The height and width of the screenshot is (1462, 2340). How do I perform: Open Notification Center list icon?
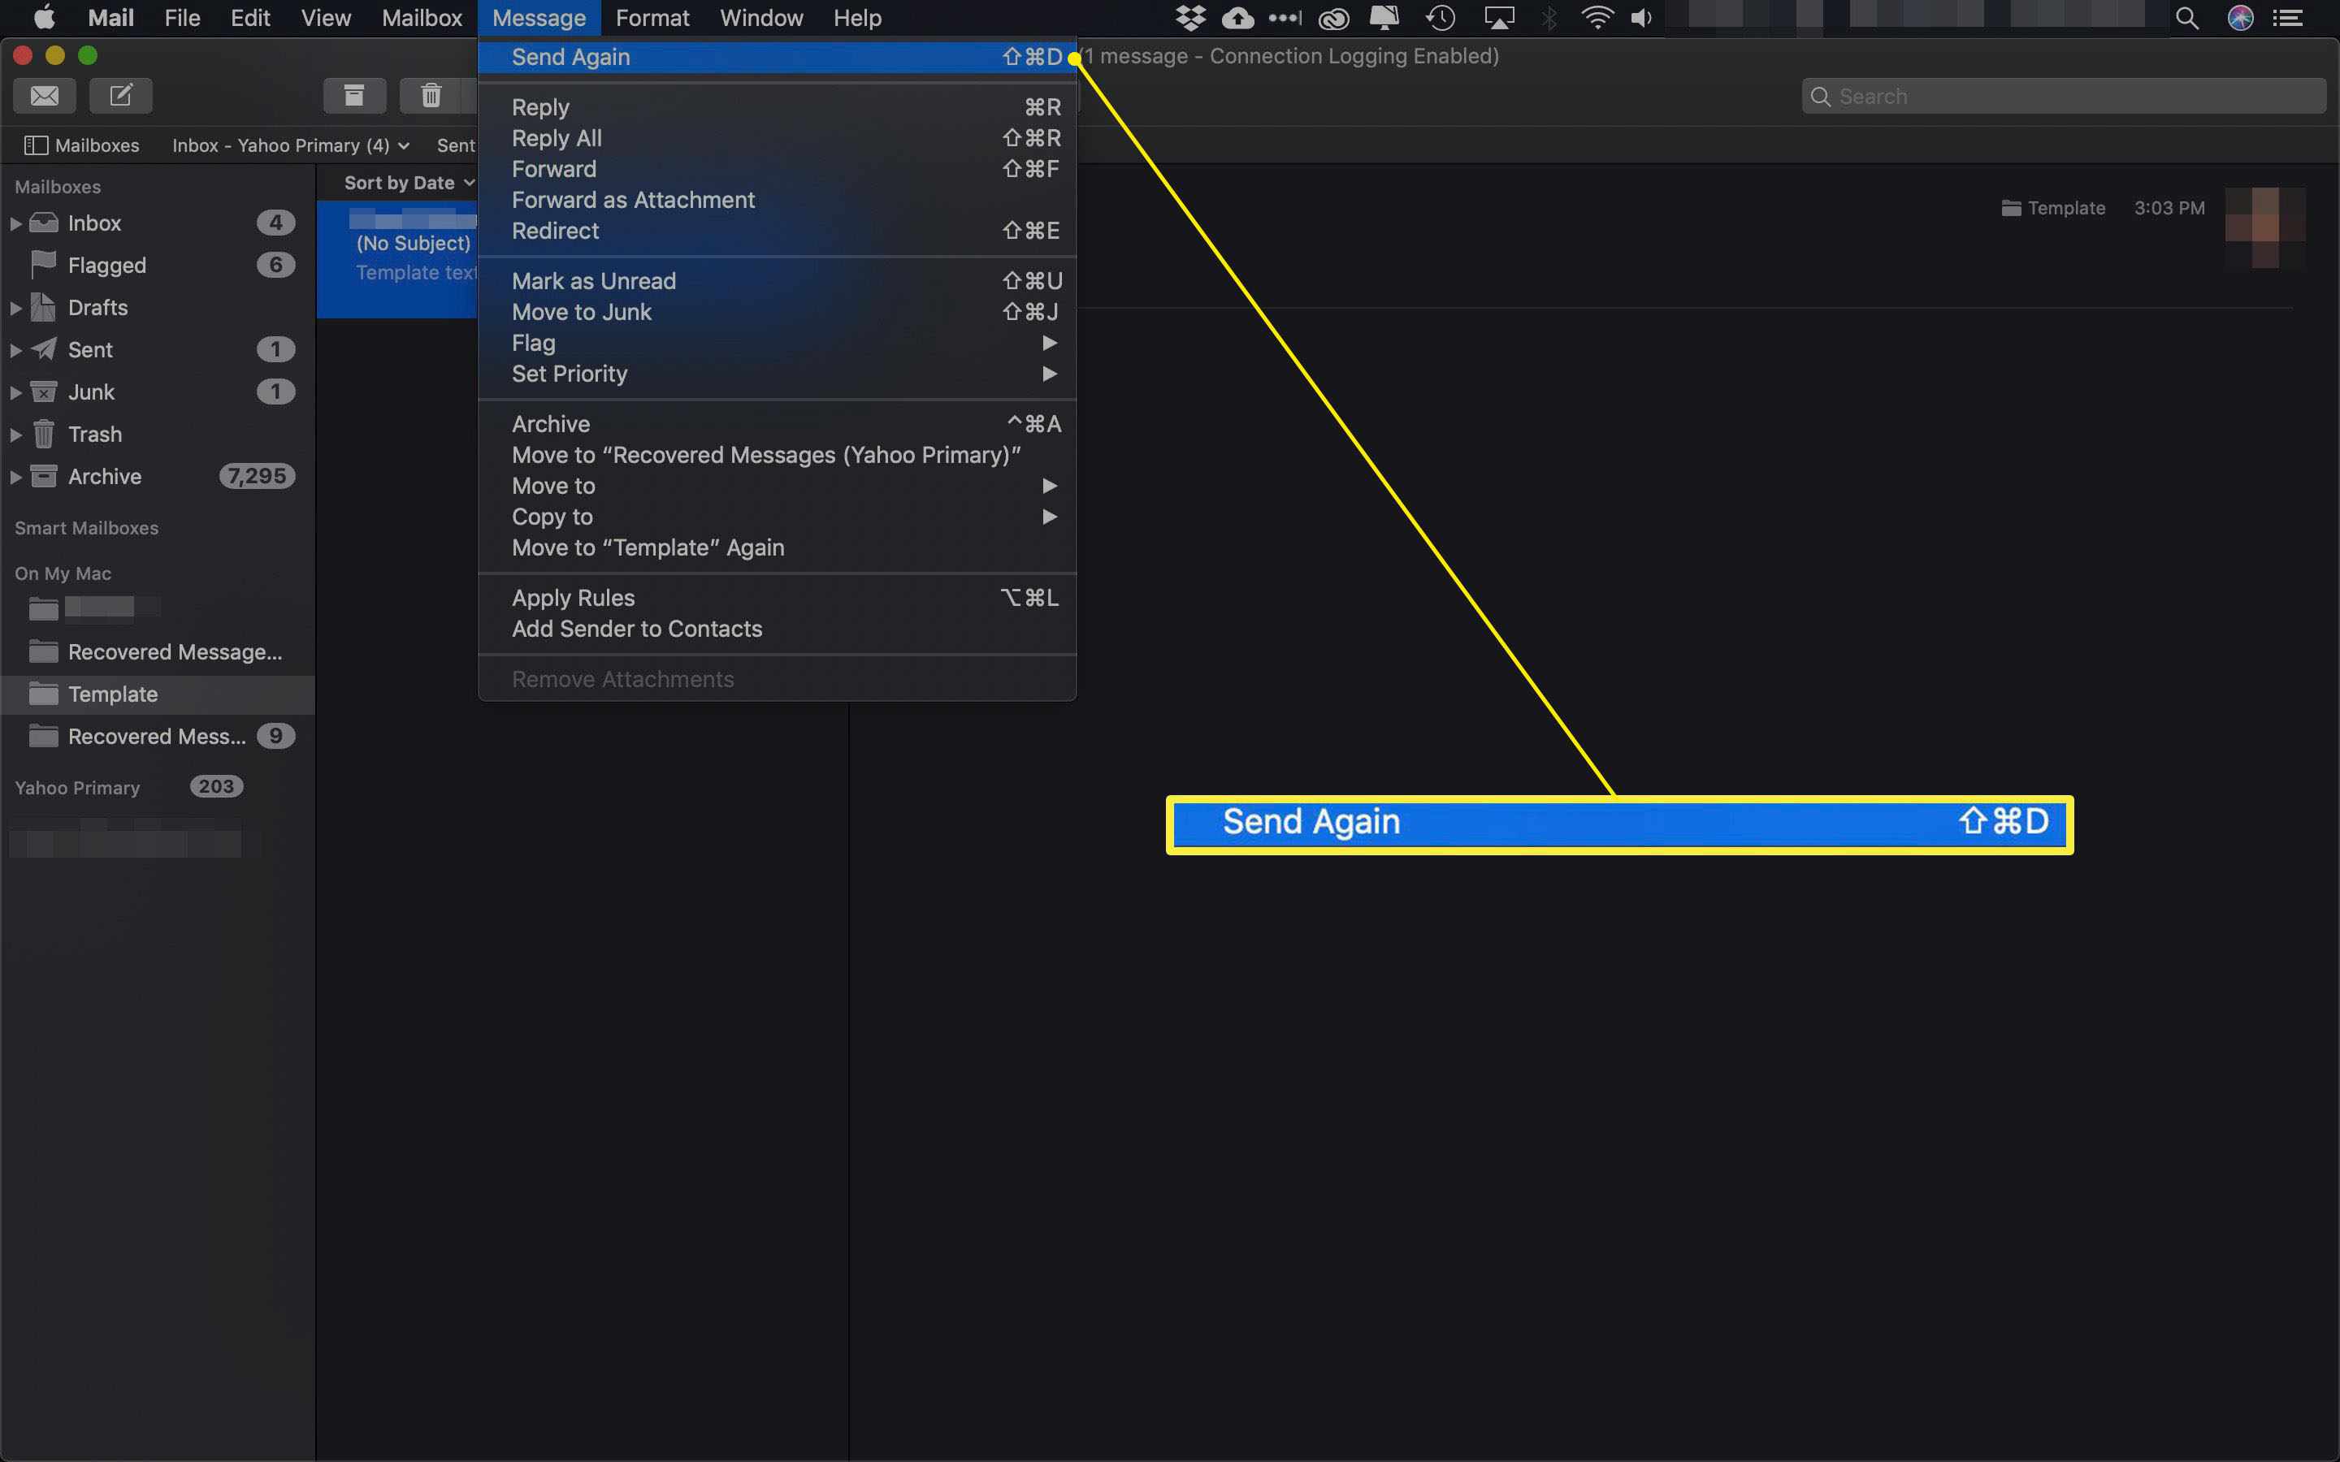[x=2287, y=17]
